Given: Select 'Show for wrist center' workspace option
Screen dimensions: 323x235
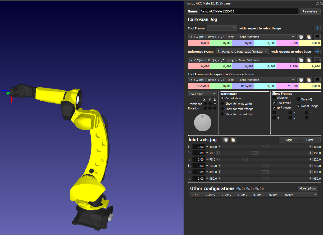Looking at the screenshot, I should pyautogui.click(x=222, y=104).
